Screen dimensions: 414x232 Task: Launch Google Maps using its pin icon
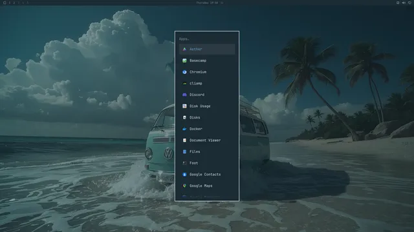tap(184, 186)
